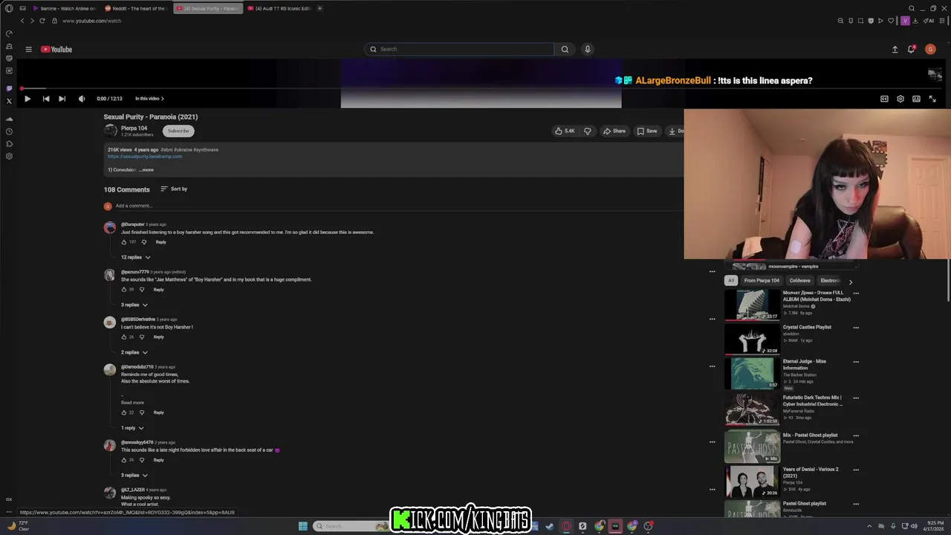Viewport: 951px width, 535px height.
Task: Open options for Eternal Judge video
Action: click(856, 362)
